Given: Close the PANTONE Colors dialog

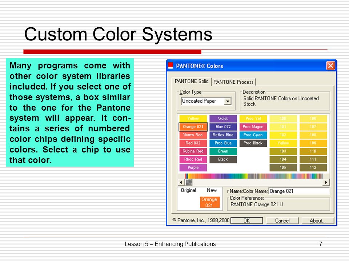Looking at the screenshot, I should tap(330, 66).
